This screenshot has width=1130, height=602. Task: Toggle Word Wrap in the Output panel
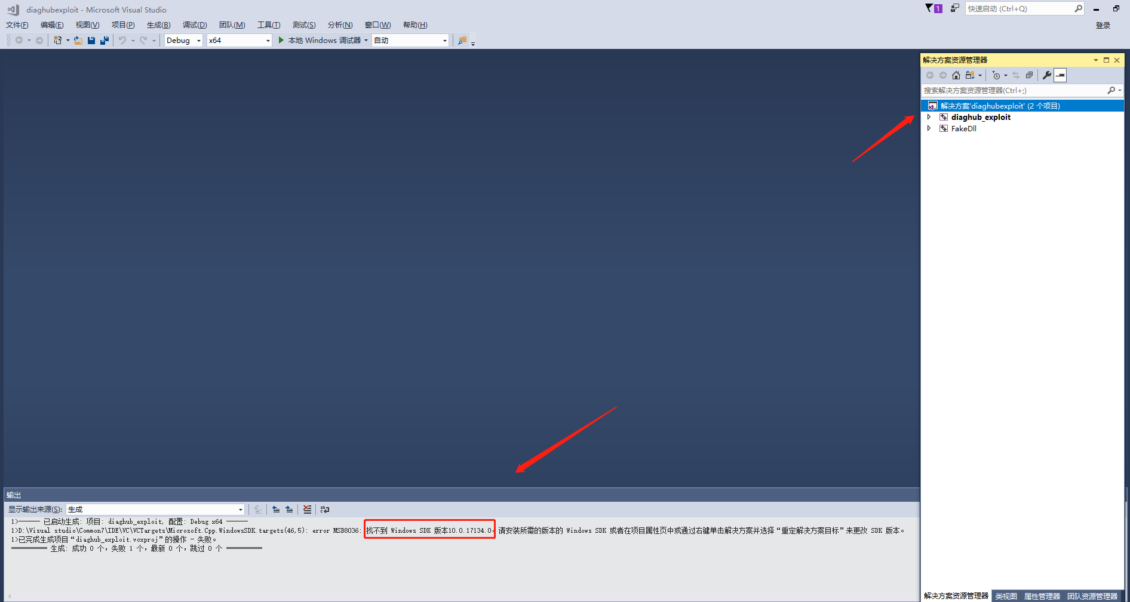(325, 510)
